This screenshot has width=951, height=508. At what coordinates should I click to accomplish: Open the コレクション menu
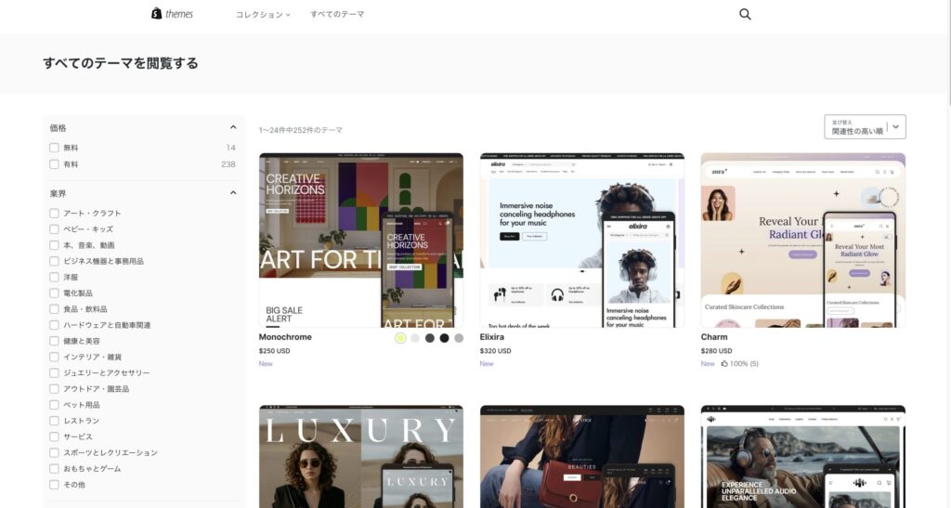pyautogui.click(x=263, y=14)
